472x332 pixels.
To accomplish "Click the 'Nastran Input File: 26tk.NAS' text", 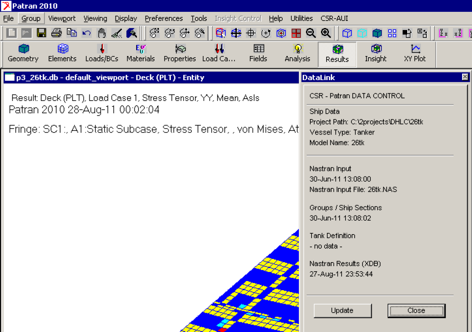I will coord(353,189).
